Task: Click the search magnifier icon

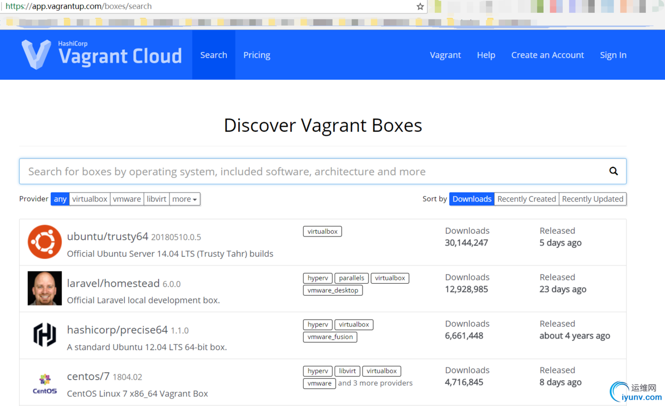Action: (614, 171)
